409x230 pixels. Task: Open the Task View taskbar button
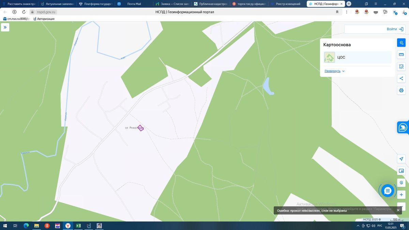click(15, 226)
